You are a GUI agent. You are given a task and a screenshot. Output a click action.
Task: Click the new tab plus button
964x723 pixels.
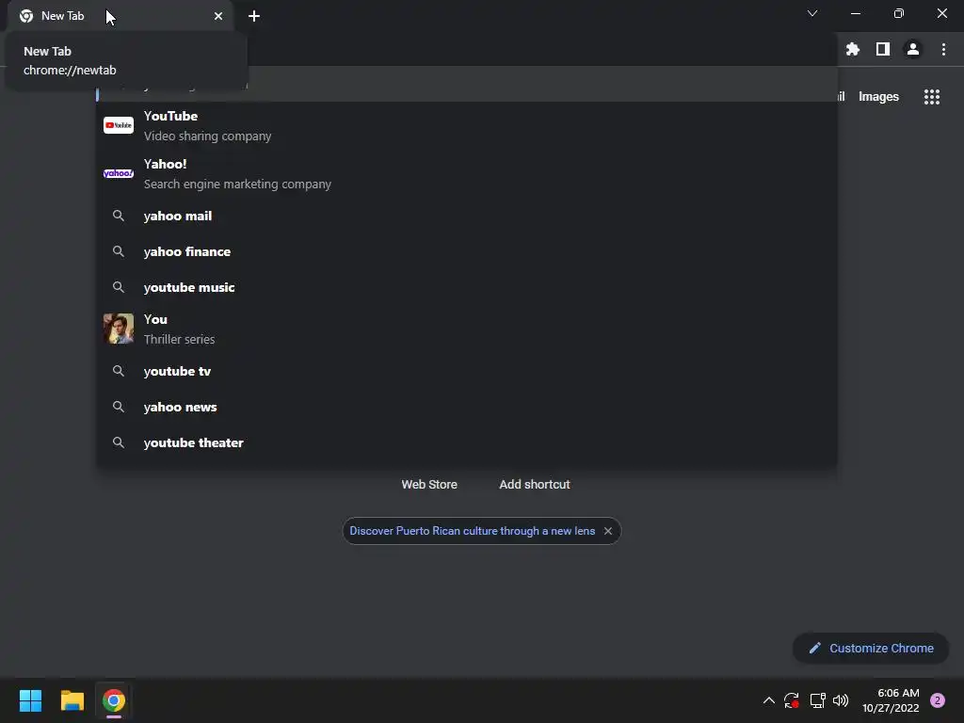[x=254, y=16]
